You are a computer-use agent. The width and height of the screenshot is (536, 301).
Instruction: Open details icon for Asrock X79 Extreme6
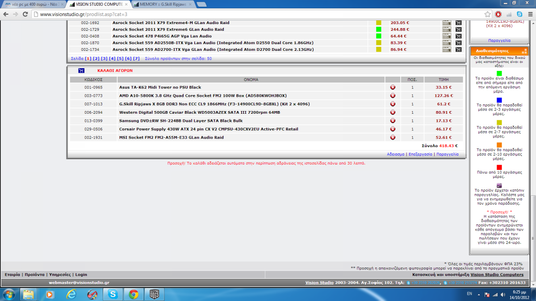point(447,29)
